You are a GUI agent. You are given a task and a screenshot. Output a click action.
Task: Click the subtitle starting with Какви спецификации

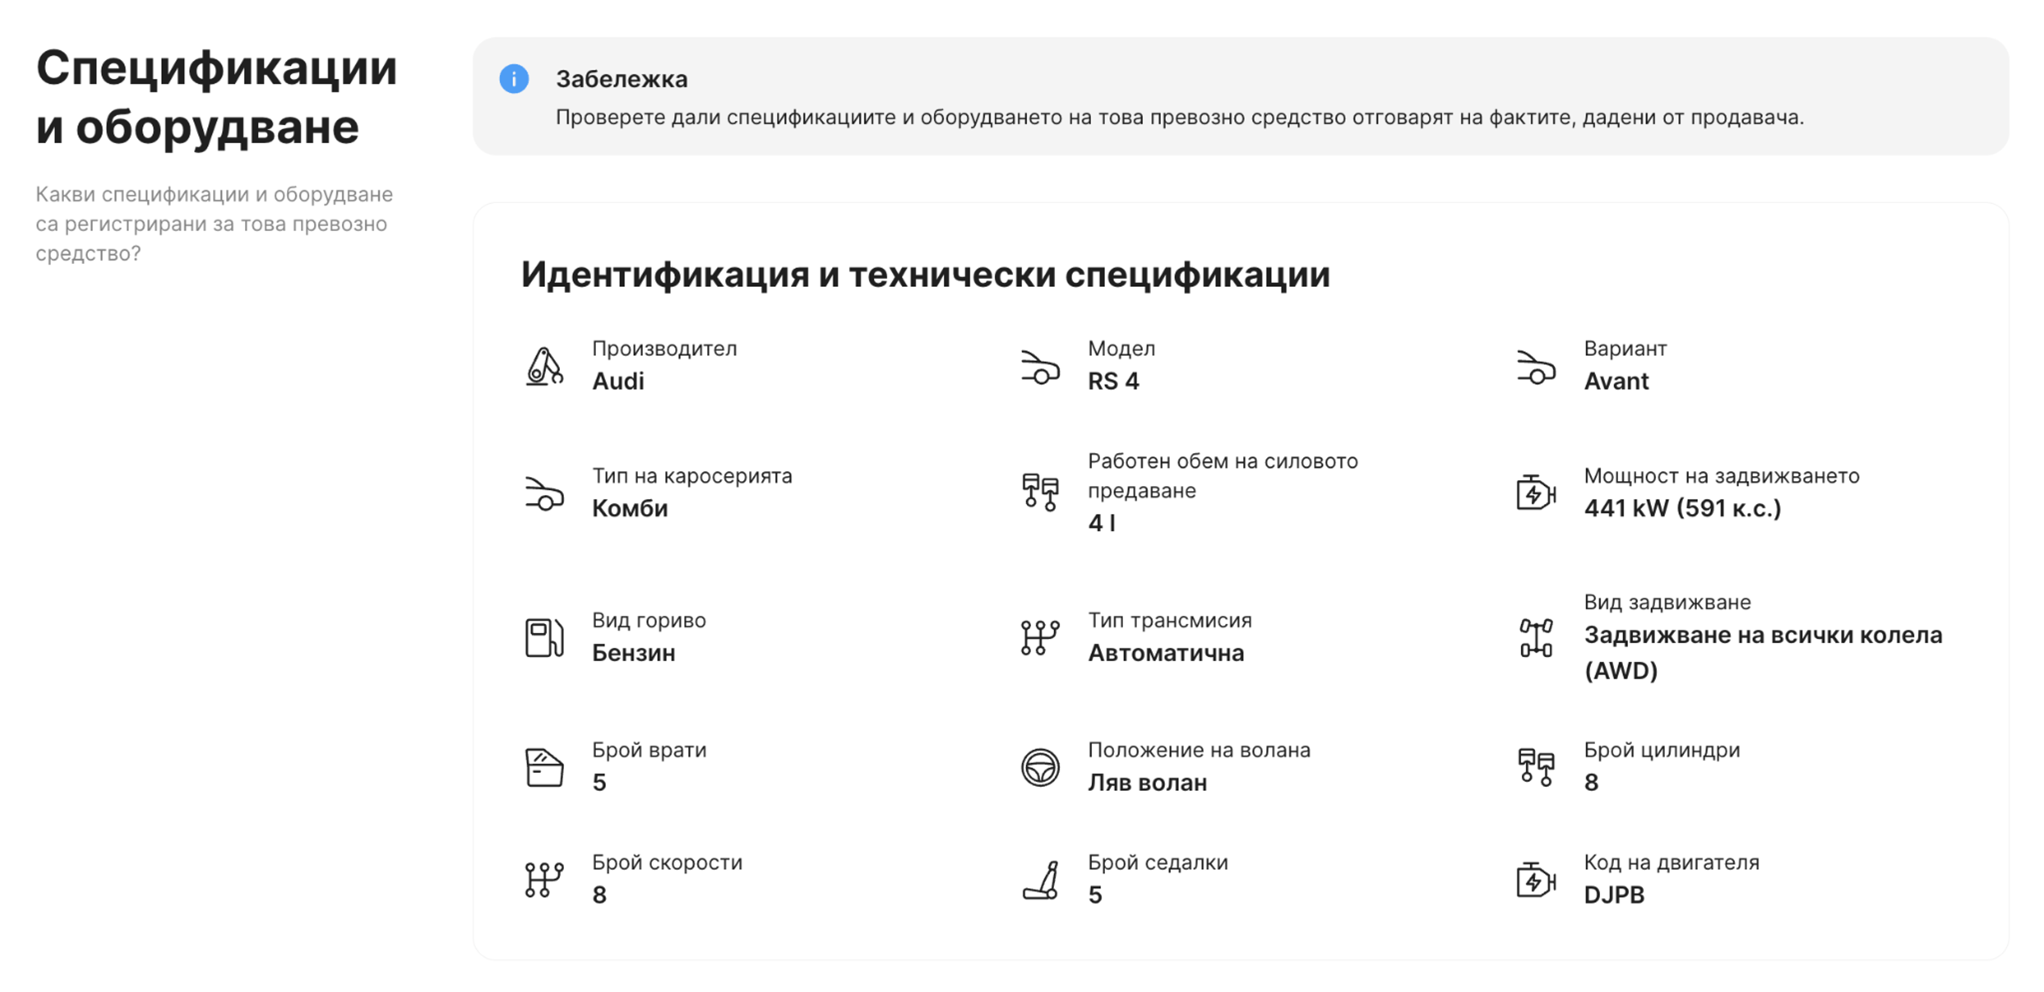214,224
